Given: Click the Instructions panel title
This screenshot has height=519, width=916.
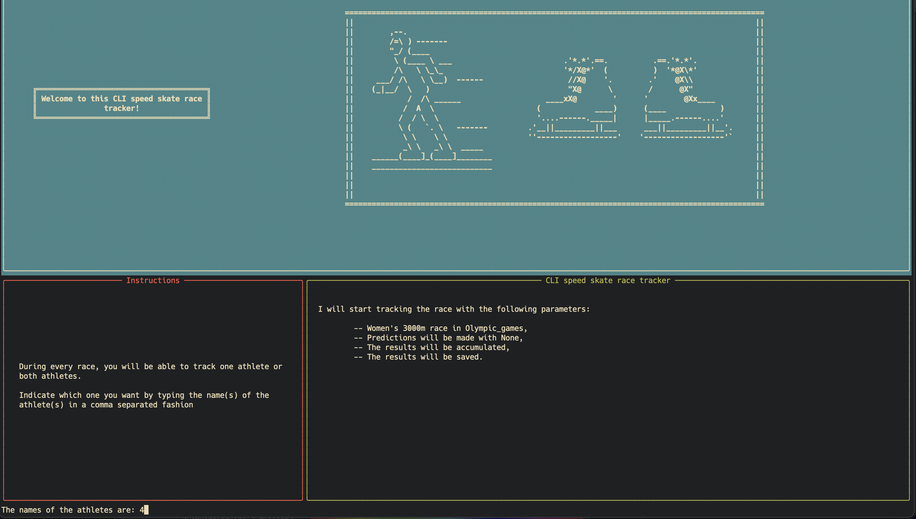Looking at the screenshot, I should coord(153,281).
